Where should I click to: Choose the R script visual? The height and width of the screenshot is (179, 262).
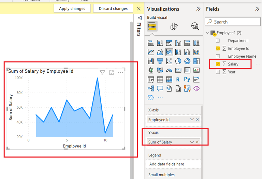[x=178, y=80]
